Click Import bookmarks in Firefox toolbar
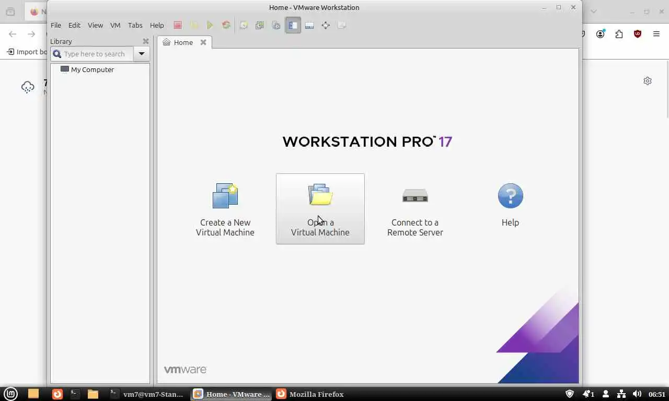This screenshot has width=669, height=401. pos(27,52)
